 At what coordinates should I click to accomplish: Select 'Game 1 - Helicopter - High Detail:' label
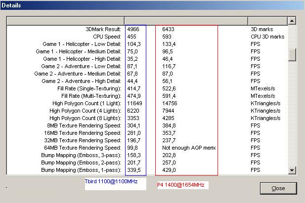coord(82,59)
